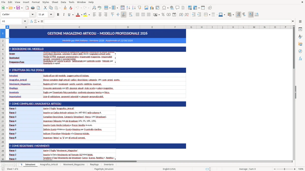The height and width of the screenshot is (171, 305).
Task: Add a decimal place
Action: point(181,15)
